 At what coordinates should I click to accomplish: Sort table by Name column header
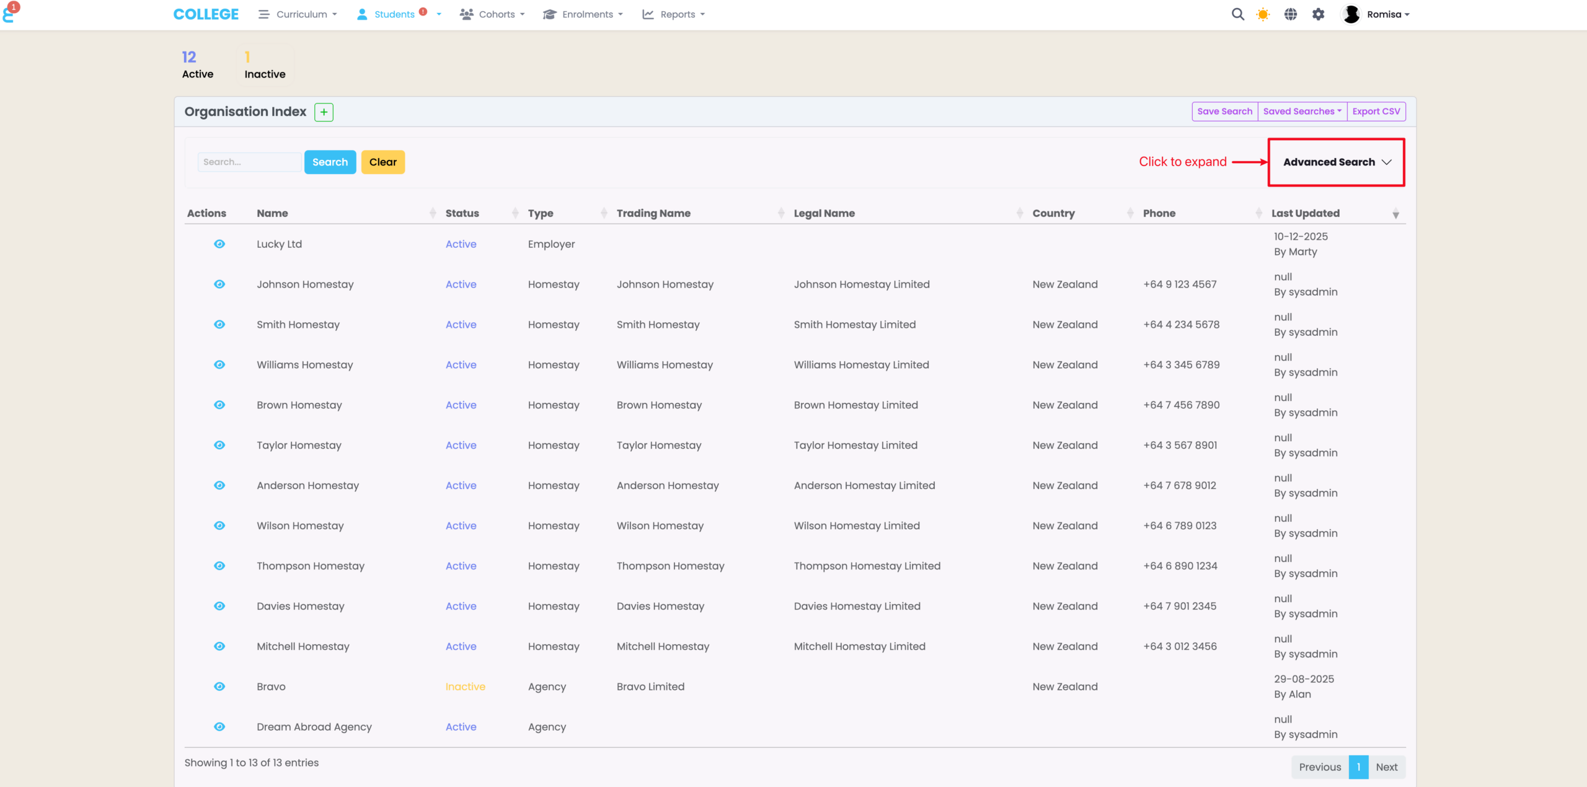coord(273,213)
